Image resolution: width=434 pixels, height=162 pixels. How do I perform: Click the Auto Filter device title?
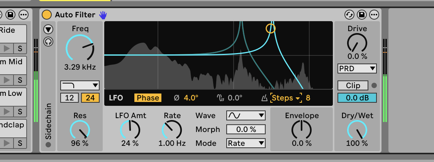(x=75, y=15)
